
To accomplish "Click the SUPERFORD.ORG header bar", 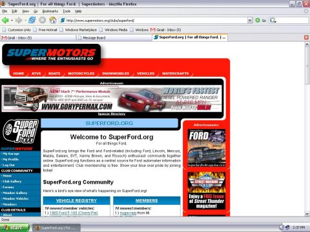I will pyautogui.click(x=109, y=123).
